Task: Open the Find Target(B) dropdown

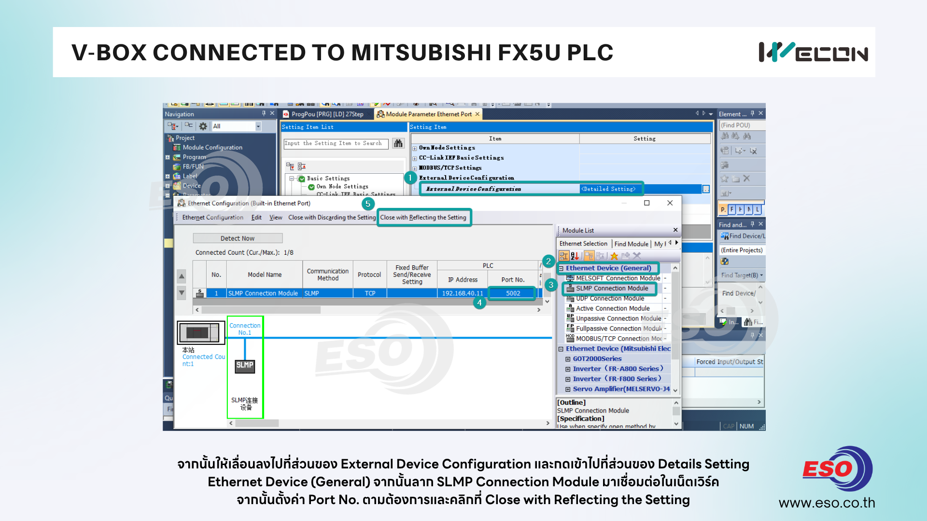Action: click(742, 275)
